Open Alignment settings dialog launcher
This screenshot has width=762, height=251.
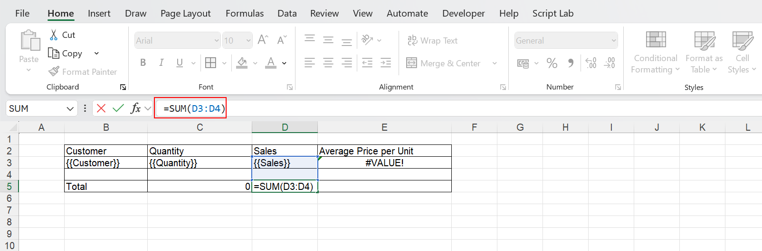tap(503, 87)
